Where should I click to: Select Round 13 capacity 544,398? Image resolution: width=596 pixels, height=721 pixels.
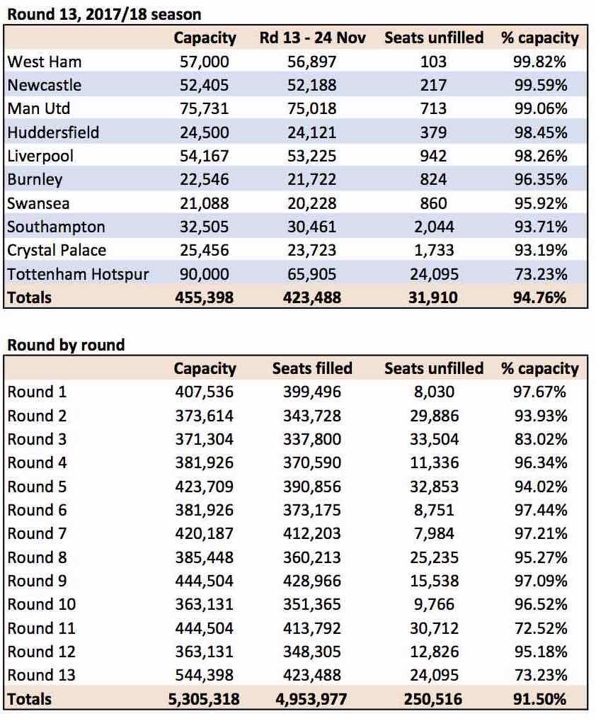pos(204,675)
